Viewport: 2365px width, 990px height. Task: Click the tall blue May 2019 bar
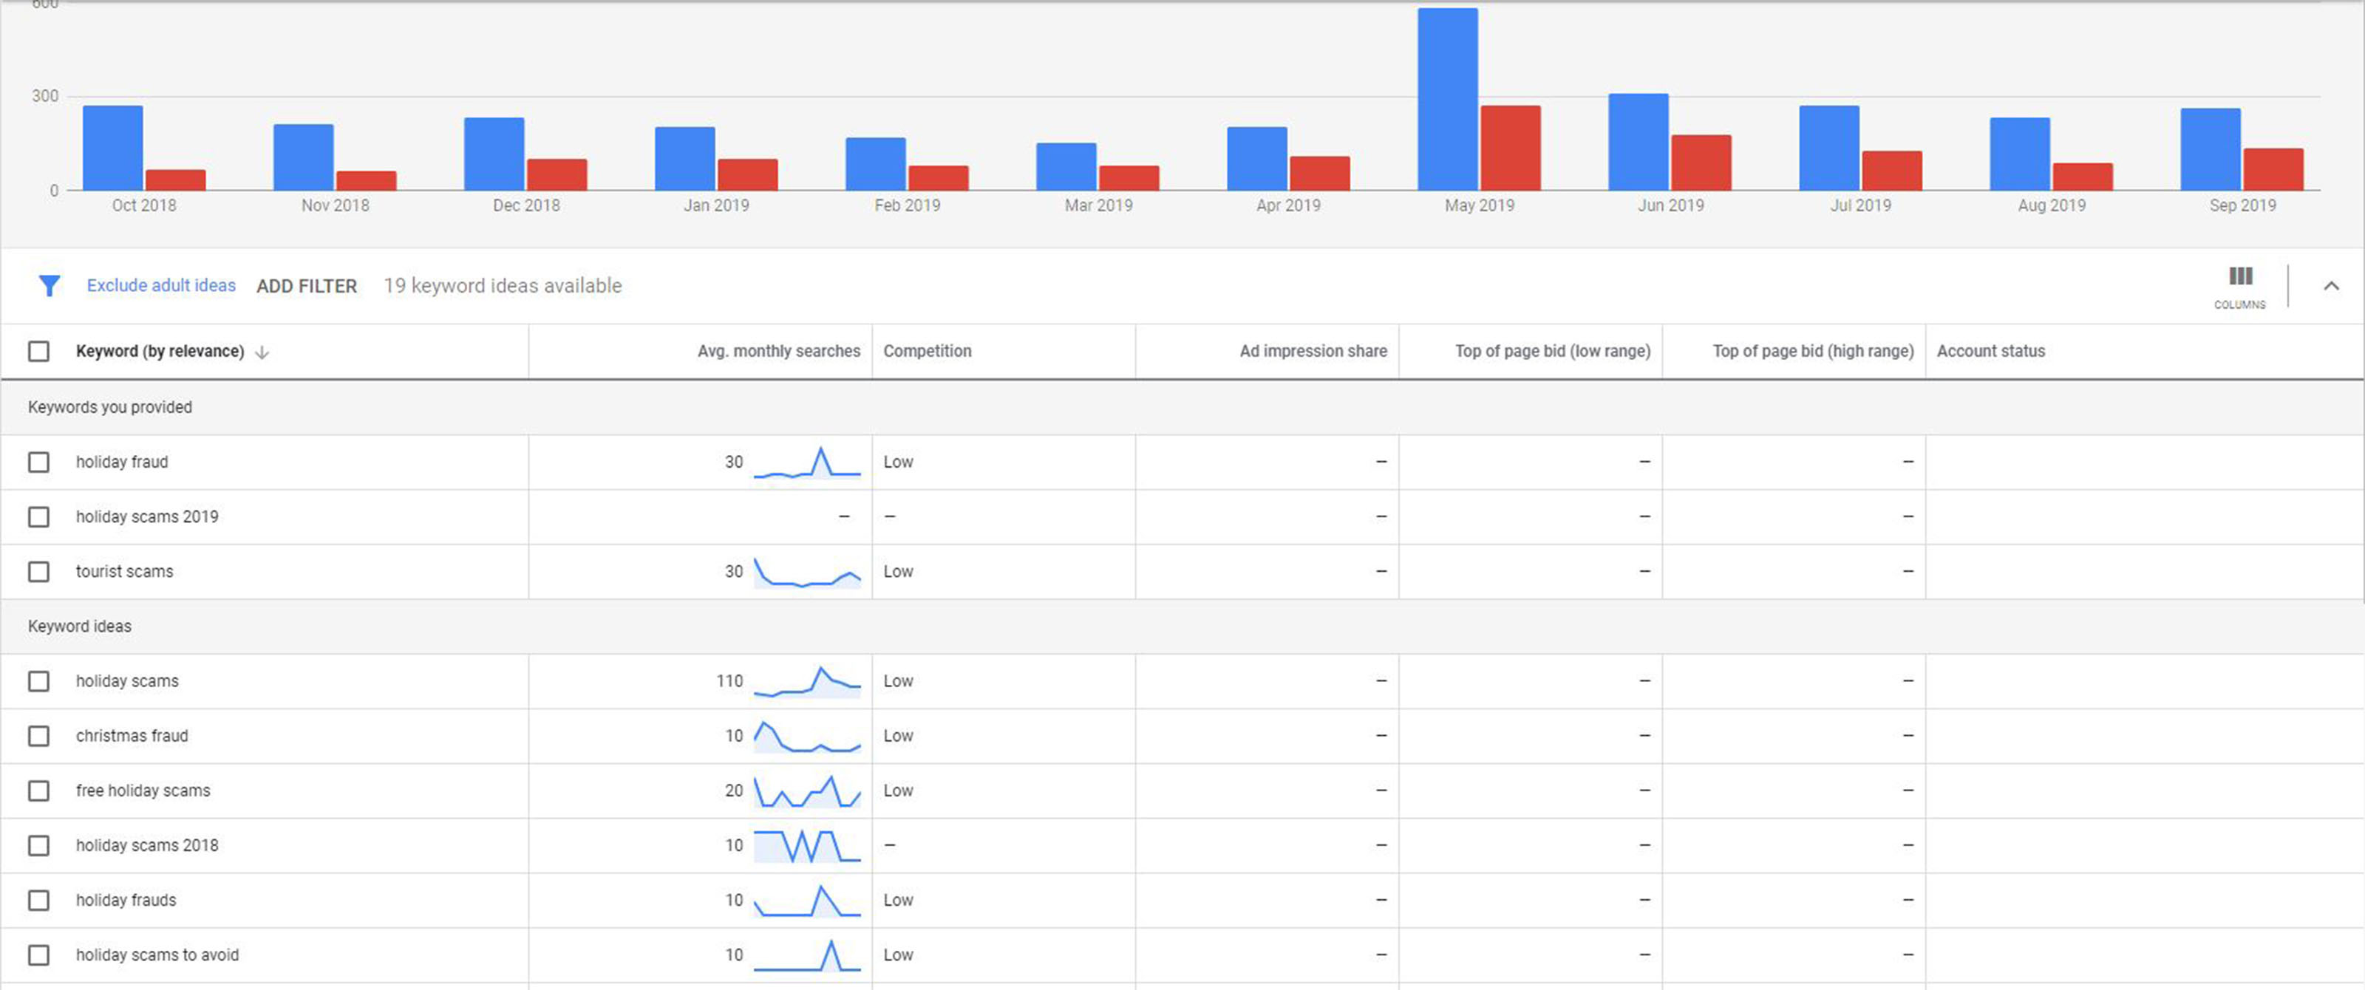tap(1447, 99)
